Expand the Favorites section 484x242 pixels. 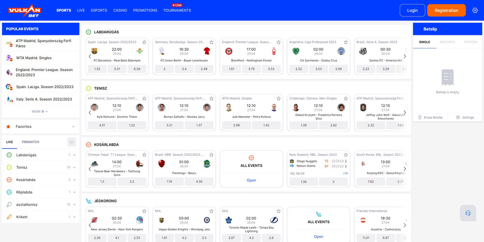[x=73, y=127]
